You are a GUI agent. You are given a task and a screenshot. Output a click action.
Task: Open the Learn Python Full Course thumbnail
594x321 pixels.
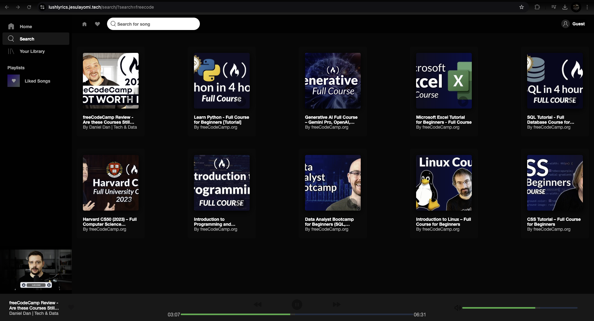click(x=222, y=81)
